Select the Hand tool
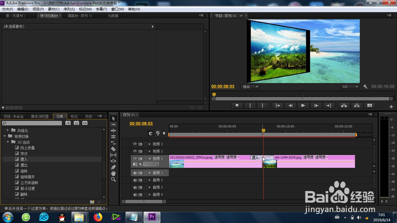397x223 pixels. pyautogui.click(x=114, y=173)
